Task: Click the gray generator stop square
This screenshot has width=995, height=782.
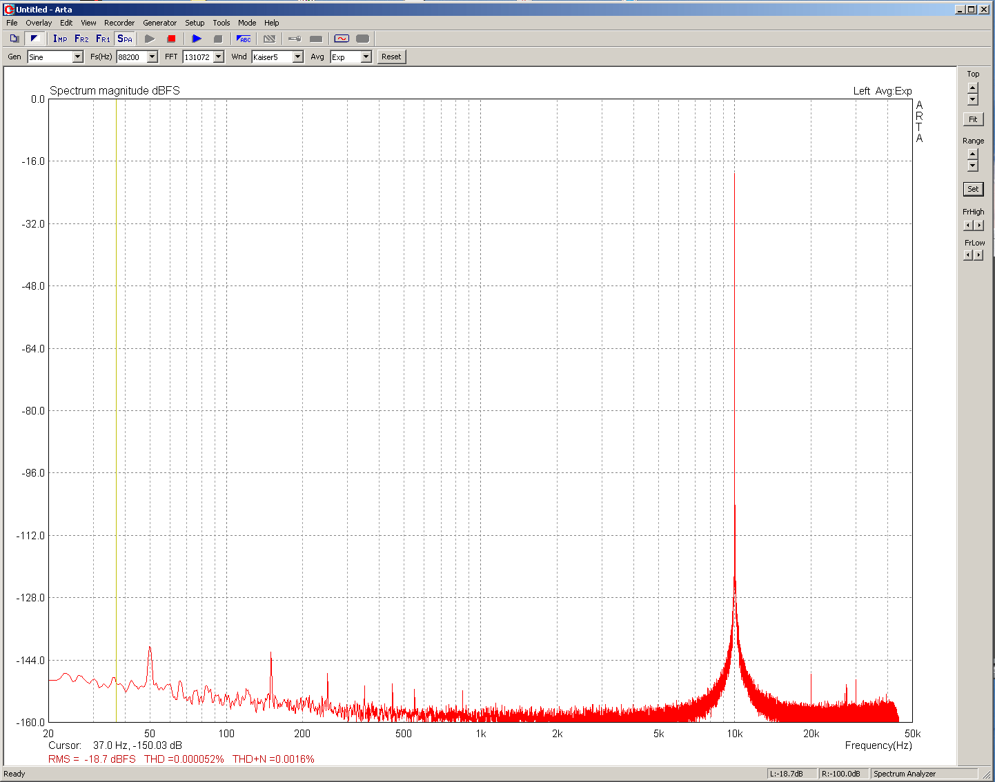Action: pyautogui.click(x=218, y=39)
